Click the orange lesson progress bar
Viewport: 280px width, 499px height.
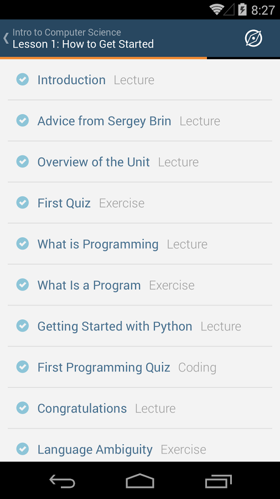(x=103, y=58)
